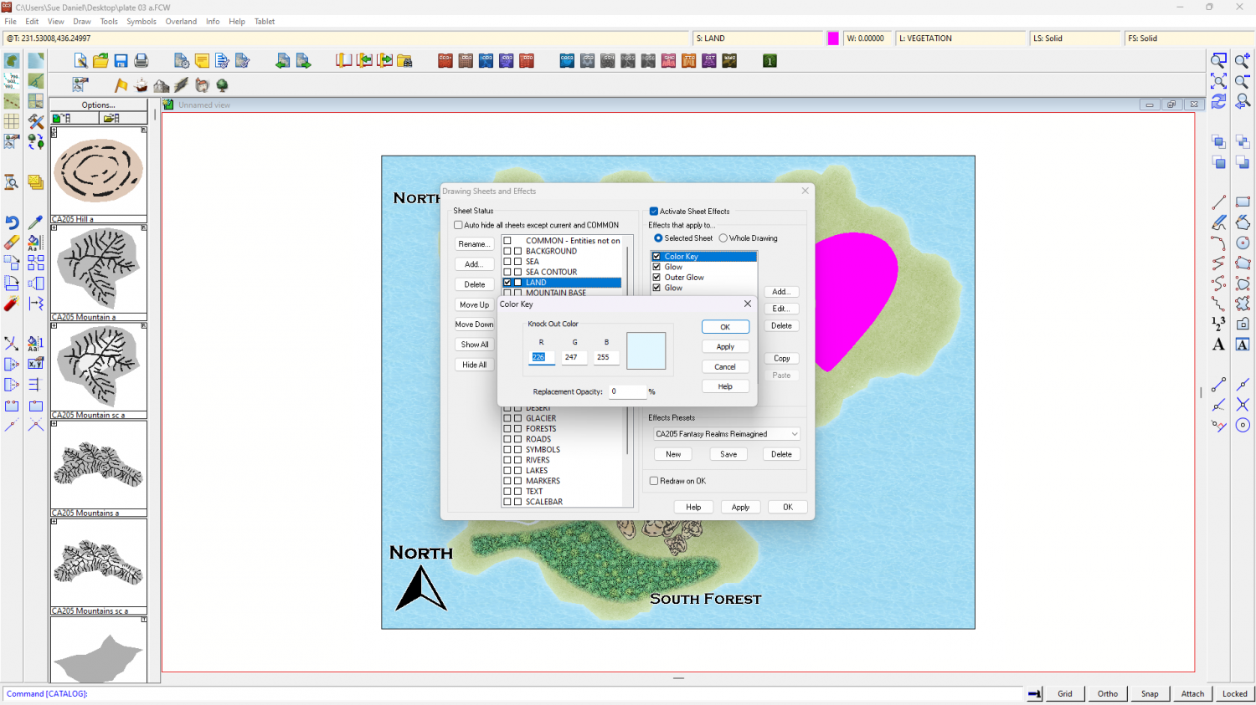
Task: Enable Auto hide all sheets checkbox
Action: [x=458, y=225]
